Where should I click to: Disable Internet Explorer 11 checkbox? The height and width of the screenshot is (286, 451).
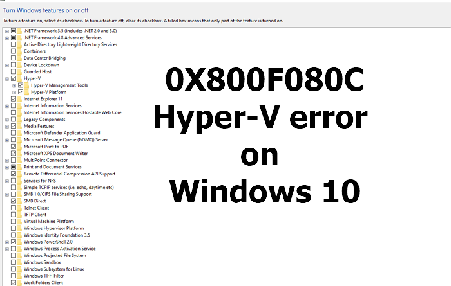[14, 99]
